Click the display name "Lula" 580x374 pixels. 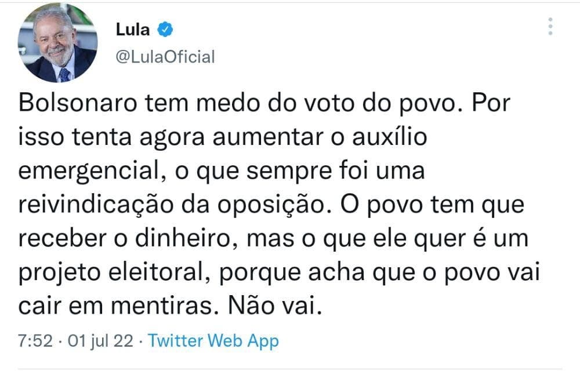point(133,30)
